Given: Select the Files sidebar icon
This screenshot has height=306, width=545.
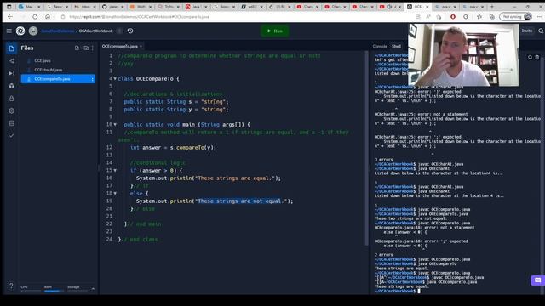Looking at the screenshot, I should [x=11, y=48].
